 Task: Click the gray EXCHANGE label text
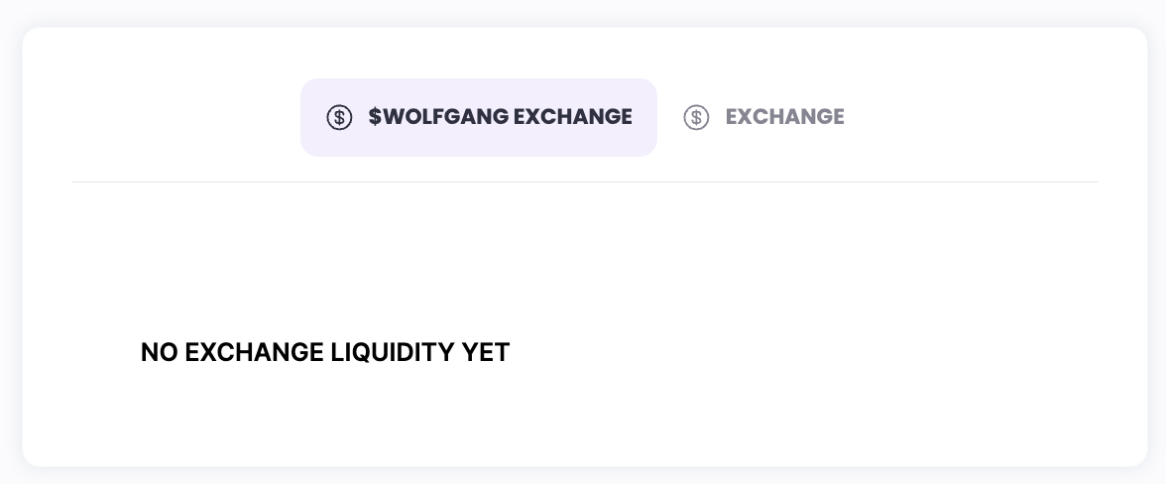coord(784,117)
